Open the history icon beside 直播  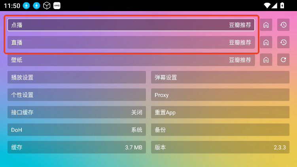pos(283,42)
